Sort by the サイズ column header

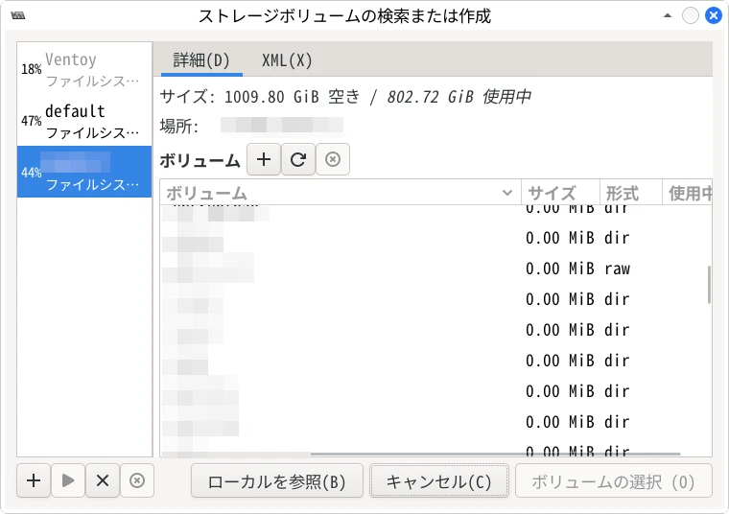tap(560, 193)
